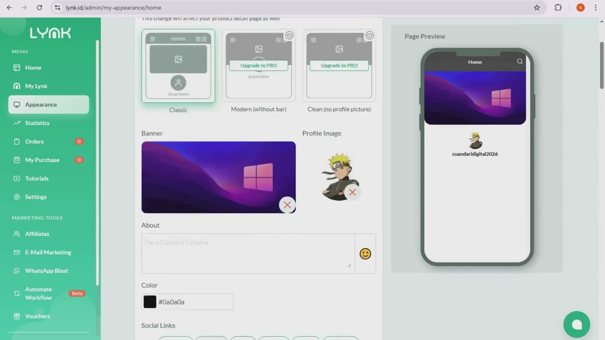The image size is (605, 340).
Task: Select the Classic layout card
Action: (x=178, y=66)
